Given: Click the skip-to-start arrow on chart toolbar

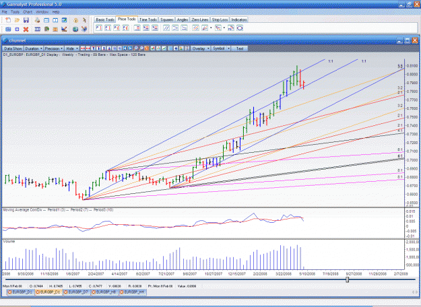Looking at the screenshot, I should point(125,48).
